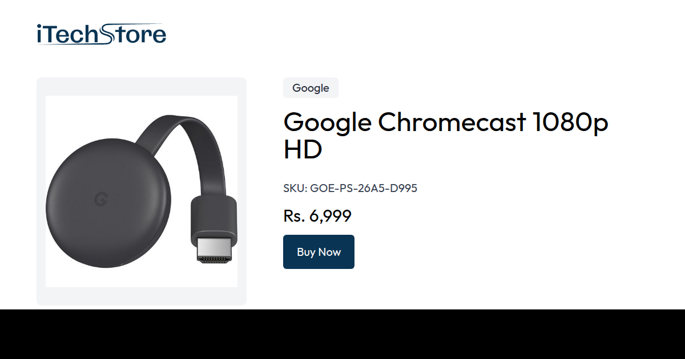Click the black bar at the page bottom
The image size is (685, 359).
[x=342, y=334]
